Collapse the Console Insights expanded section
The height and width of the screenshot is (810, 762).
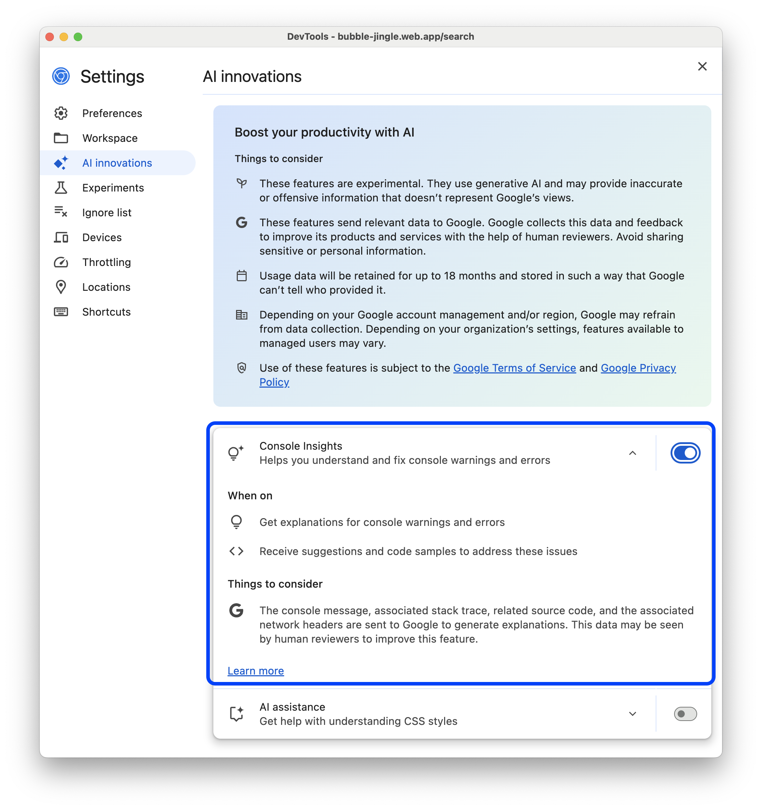(632, 453)
